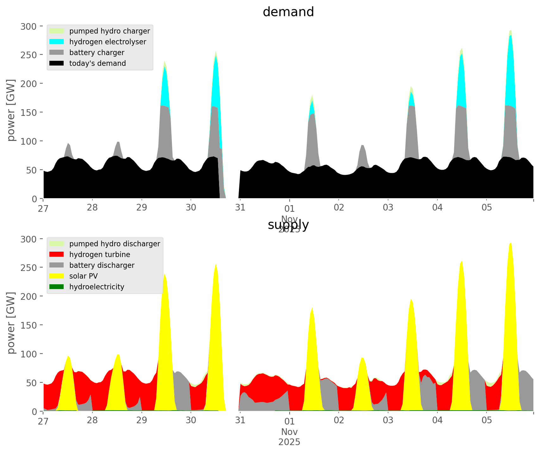
Task: Click the black today's demand legend swatch
Action: (x=57, y=63)
